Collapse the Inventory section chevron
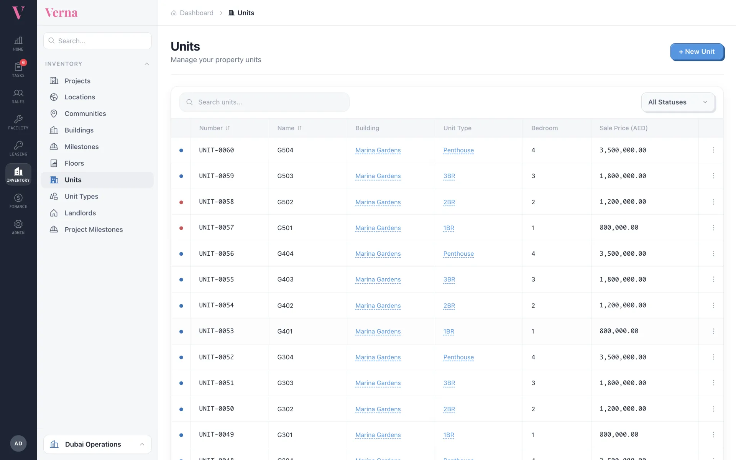 click(146, 64)
